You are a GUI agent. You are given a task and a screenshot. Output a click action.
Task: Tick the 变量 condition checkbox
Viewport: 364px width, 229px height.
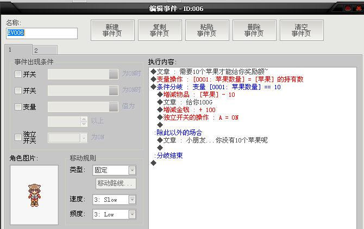point(18,107)
